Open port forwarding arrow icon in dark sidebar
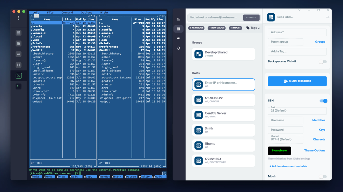 pyautogui.click(x=18, y=54)
